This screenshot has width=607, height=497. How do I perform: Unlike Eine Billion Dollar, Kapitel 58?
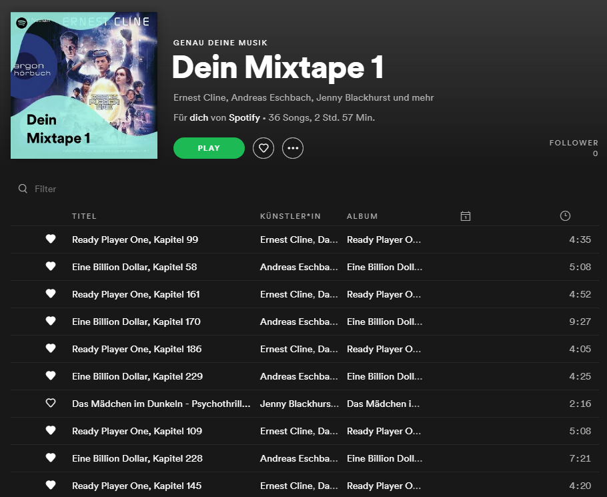click(x=51, y=266)
